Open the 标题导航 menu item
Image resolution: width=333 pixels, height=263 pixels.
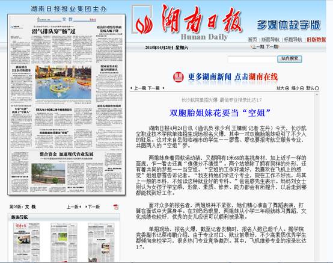(x=293, y=40)
